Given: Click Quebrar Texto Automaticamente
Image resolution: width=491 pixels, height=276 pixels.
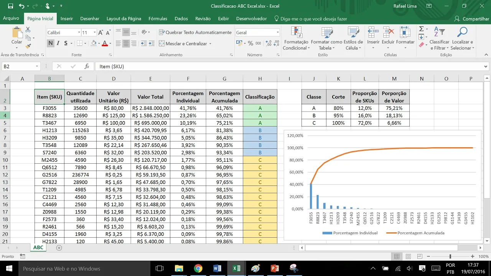Looking at the screenshot, I should (195, 33).
